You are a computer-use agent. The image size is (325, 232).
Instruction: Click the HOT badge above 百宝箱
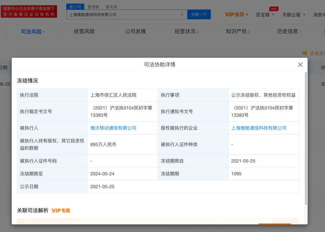click(274, 9)
